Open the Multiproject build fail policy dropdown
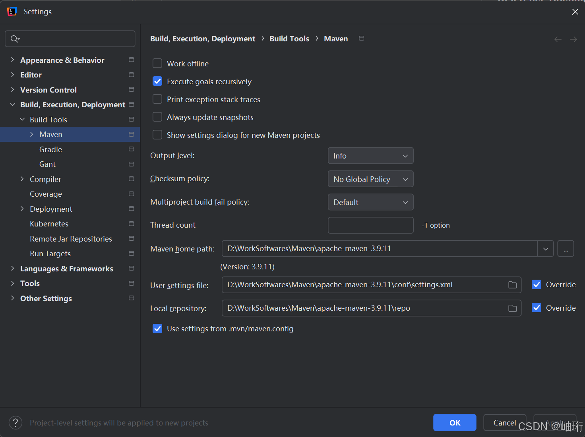 [x=370, y=202]
